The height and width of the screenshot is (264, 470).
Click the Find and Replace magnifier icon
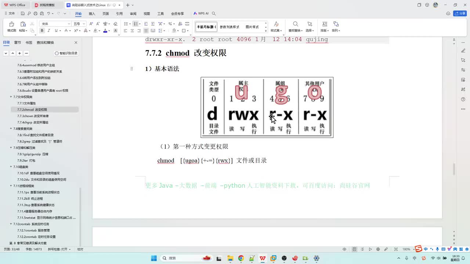pyautogui.click(x=295, y=24)
